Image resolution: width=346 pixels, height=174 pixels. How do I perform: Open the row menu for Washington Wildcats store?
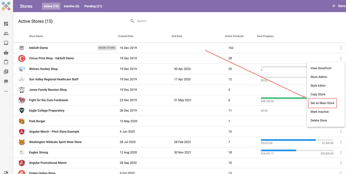coord(341,142)
